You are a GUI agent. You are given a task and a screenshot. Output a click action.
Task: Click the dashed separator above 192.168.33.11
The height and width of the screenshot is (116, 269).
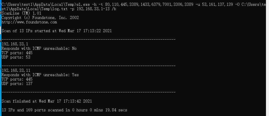(x=89, y=66)
